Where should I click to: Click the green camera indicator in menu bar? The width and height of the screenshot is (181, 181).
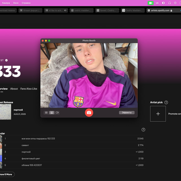pos(150,3)
